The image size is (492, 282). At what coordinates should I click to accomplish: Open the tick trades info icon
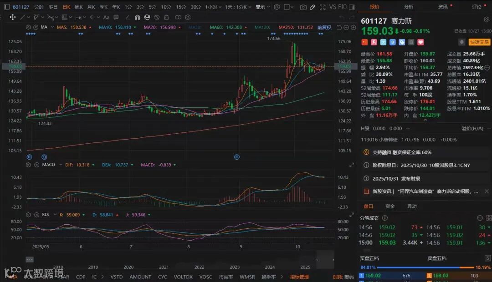pyautogui.click(x=385, y=218)
